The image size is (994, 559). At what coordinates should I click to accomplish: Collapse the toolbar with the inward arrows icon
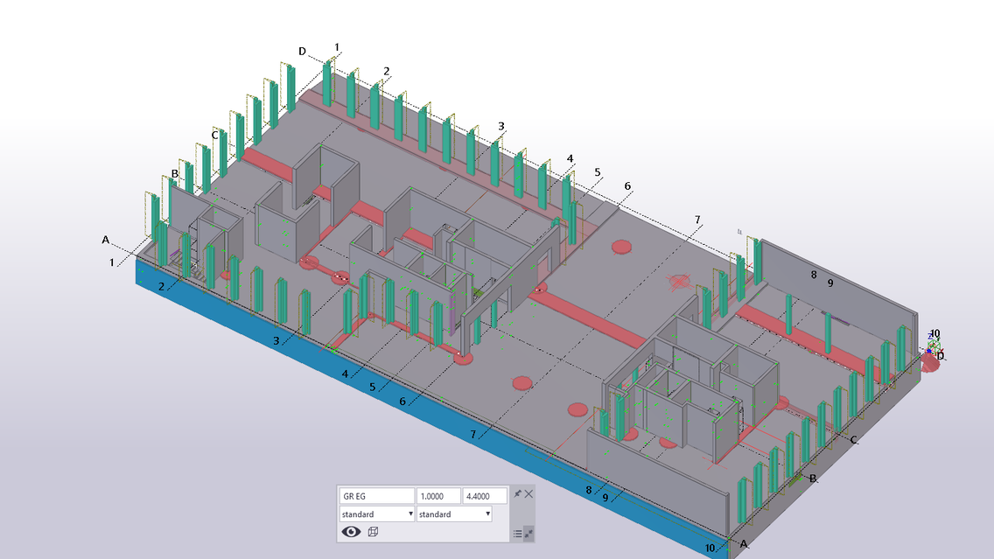[528, 534]
